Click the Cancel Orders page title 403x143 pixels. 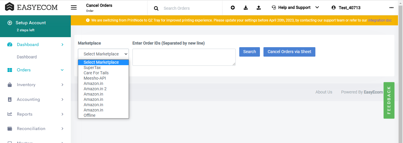(99, 5)
